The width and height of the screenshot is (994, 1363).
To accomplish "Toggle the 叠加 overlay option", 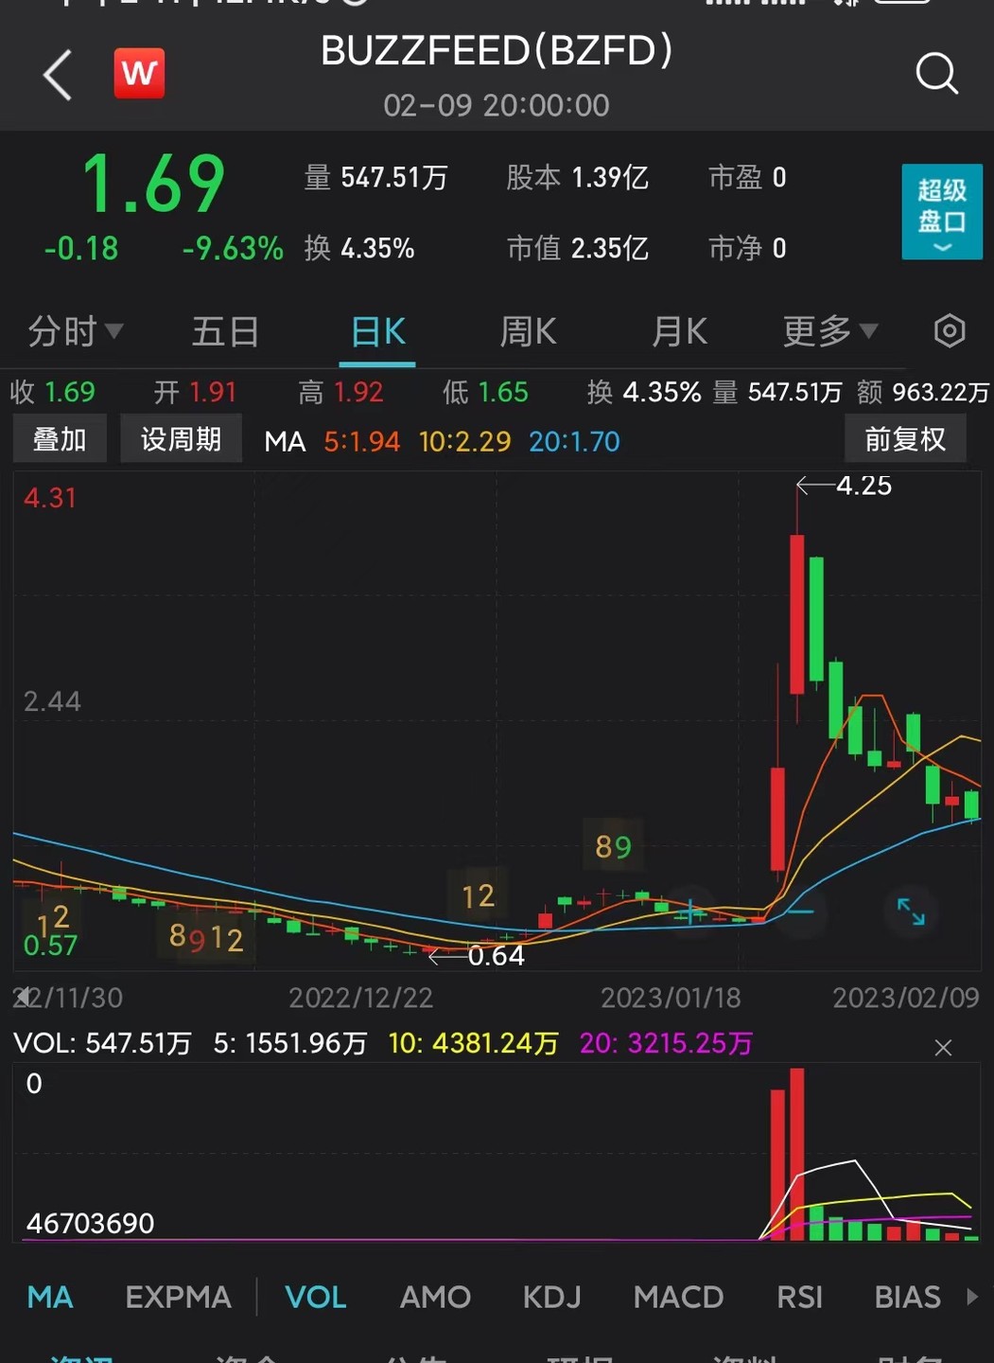I will pos(60,439).
